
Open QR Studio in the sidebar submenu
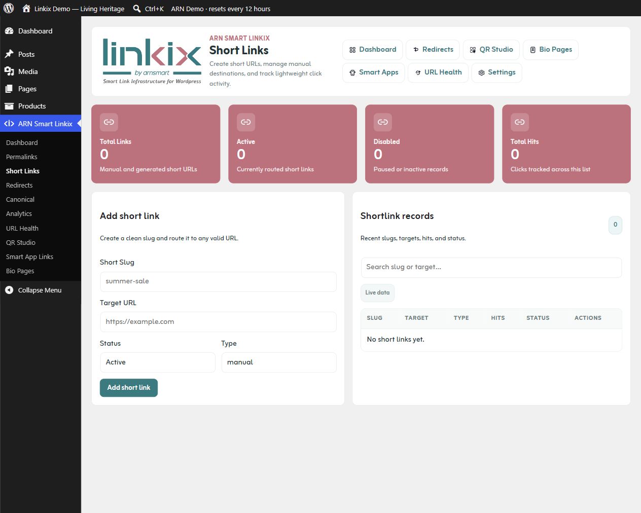[x=21, y=243]
